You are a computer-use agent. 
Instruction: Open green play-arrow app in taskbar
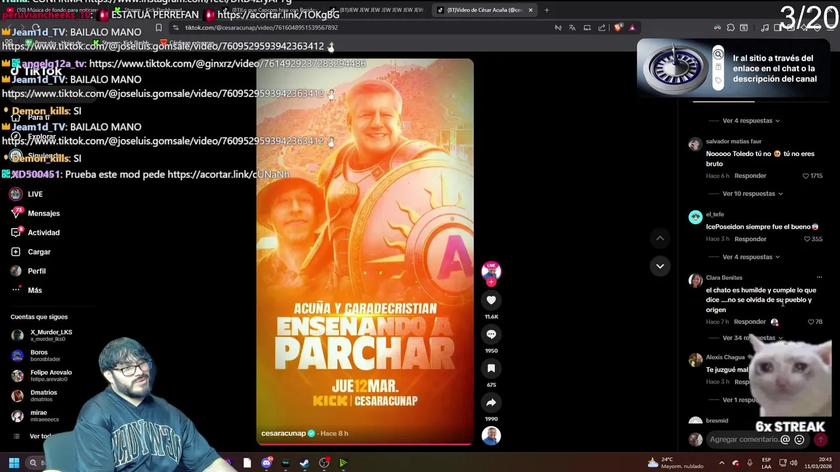point(343,463)
